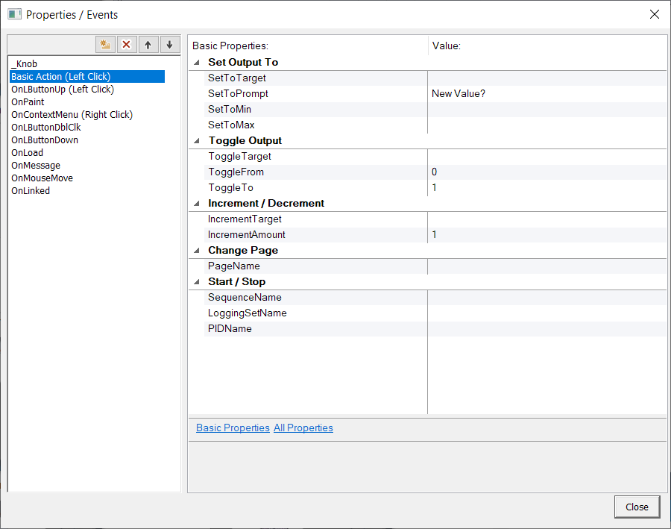Collapse the Start / Stop section
The width and height of the screenshot is (671, 529).
tap(197, 282)
